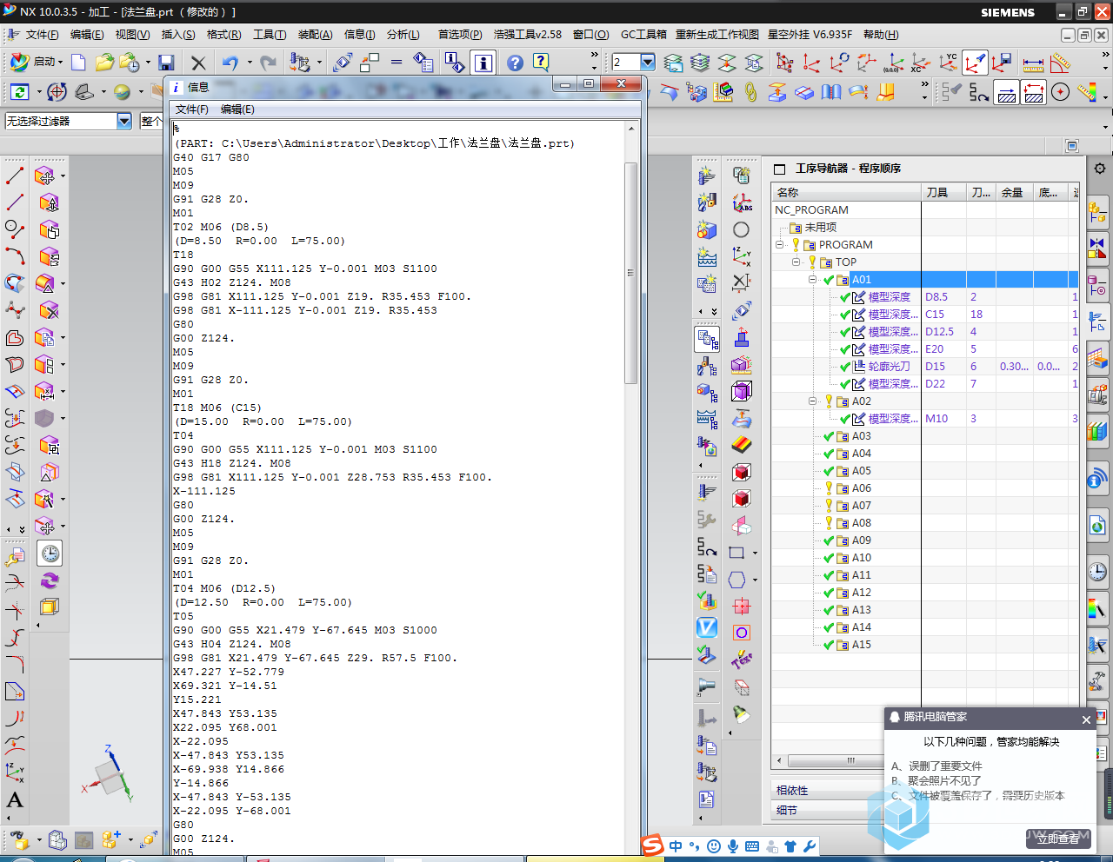Open the 编辑(E) menu in main menubar
The width and height of the screenshot is (1113, 862).
click(x=87, y=35)
